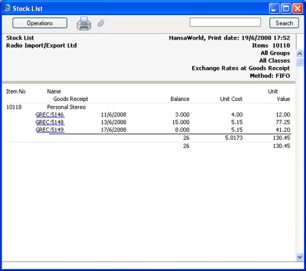Click the Balance column header

pyautogui.click(x=180, y=99)
